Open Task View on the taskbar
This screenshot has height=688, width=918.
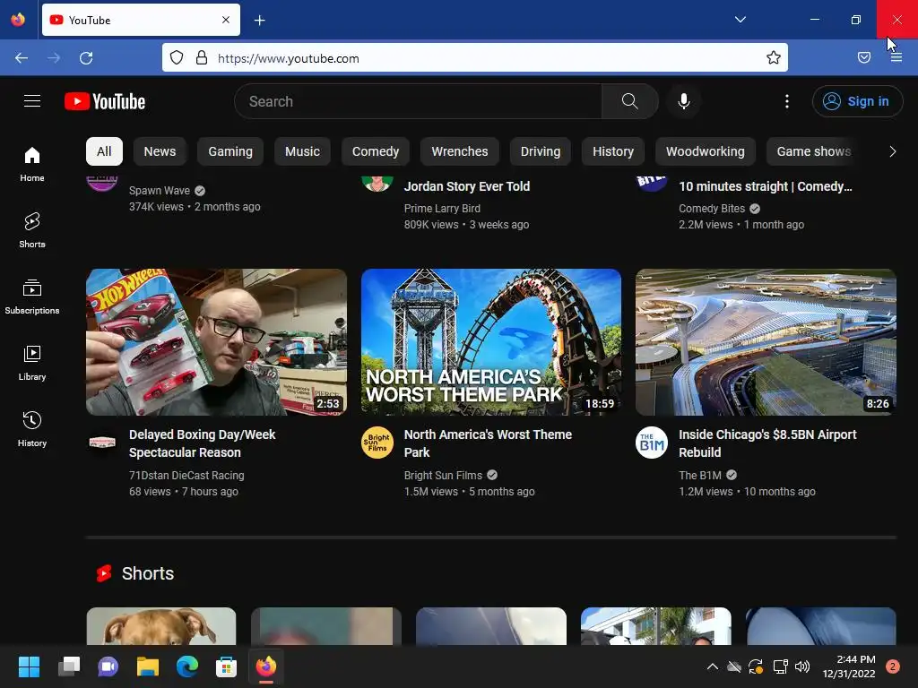[x=69, y=666]
